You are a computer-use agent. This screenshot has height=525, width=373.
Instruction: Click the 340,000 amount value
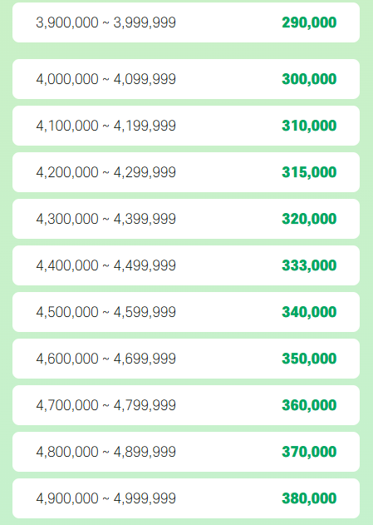coord(309,312)
